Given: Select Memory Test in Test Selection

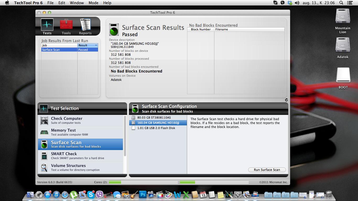Looking at the screenshot, I should (x=80, y=132).
